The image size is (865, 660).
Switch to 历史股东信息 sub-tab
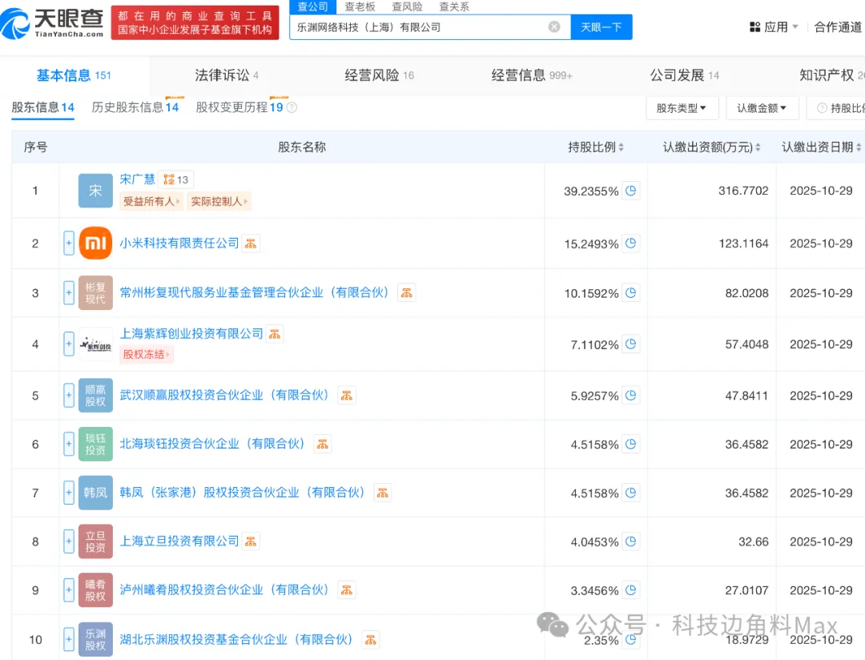coord(135,107)
